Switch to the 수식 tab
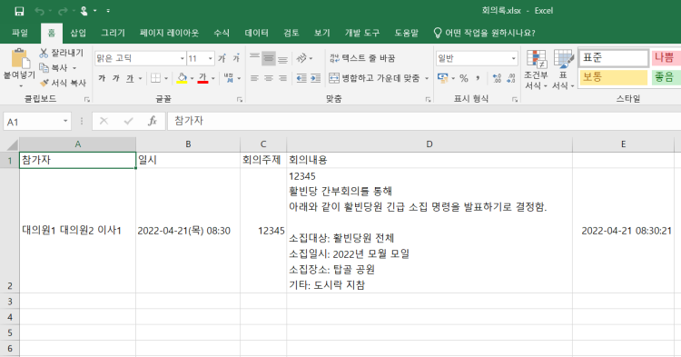Image resolution: width=681 pixels, height=357 pixels. [x=222, y=33]
